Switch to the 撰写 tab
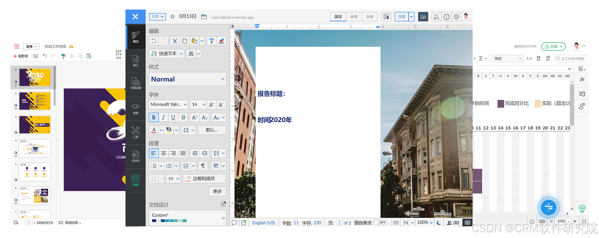The image size is (599, 238). point(338,17)
